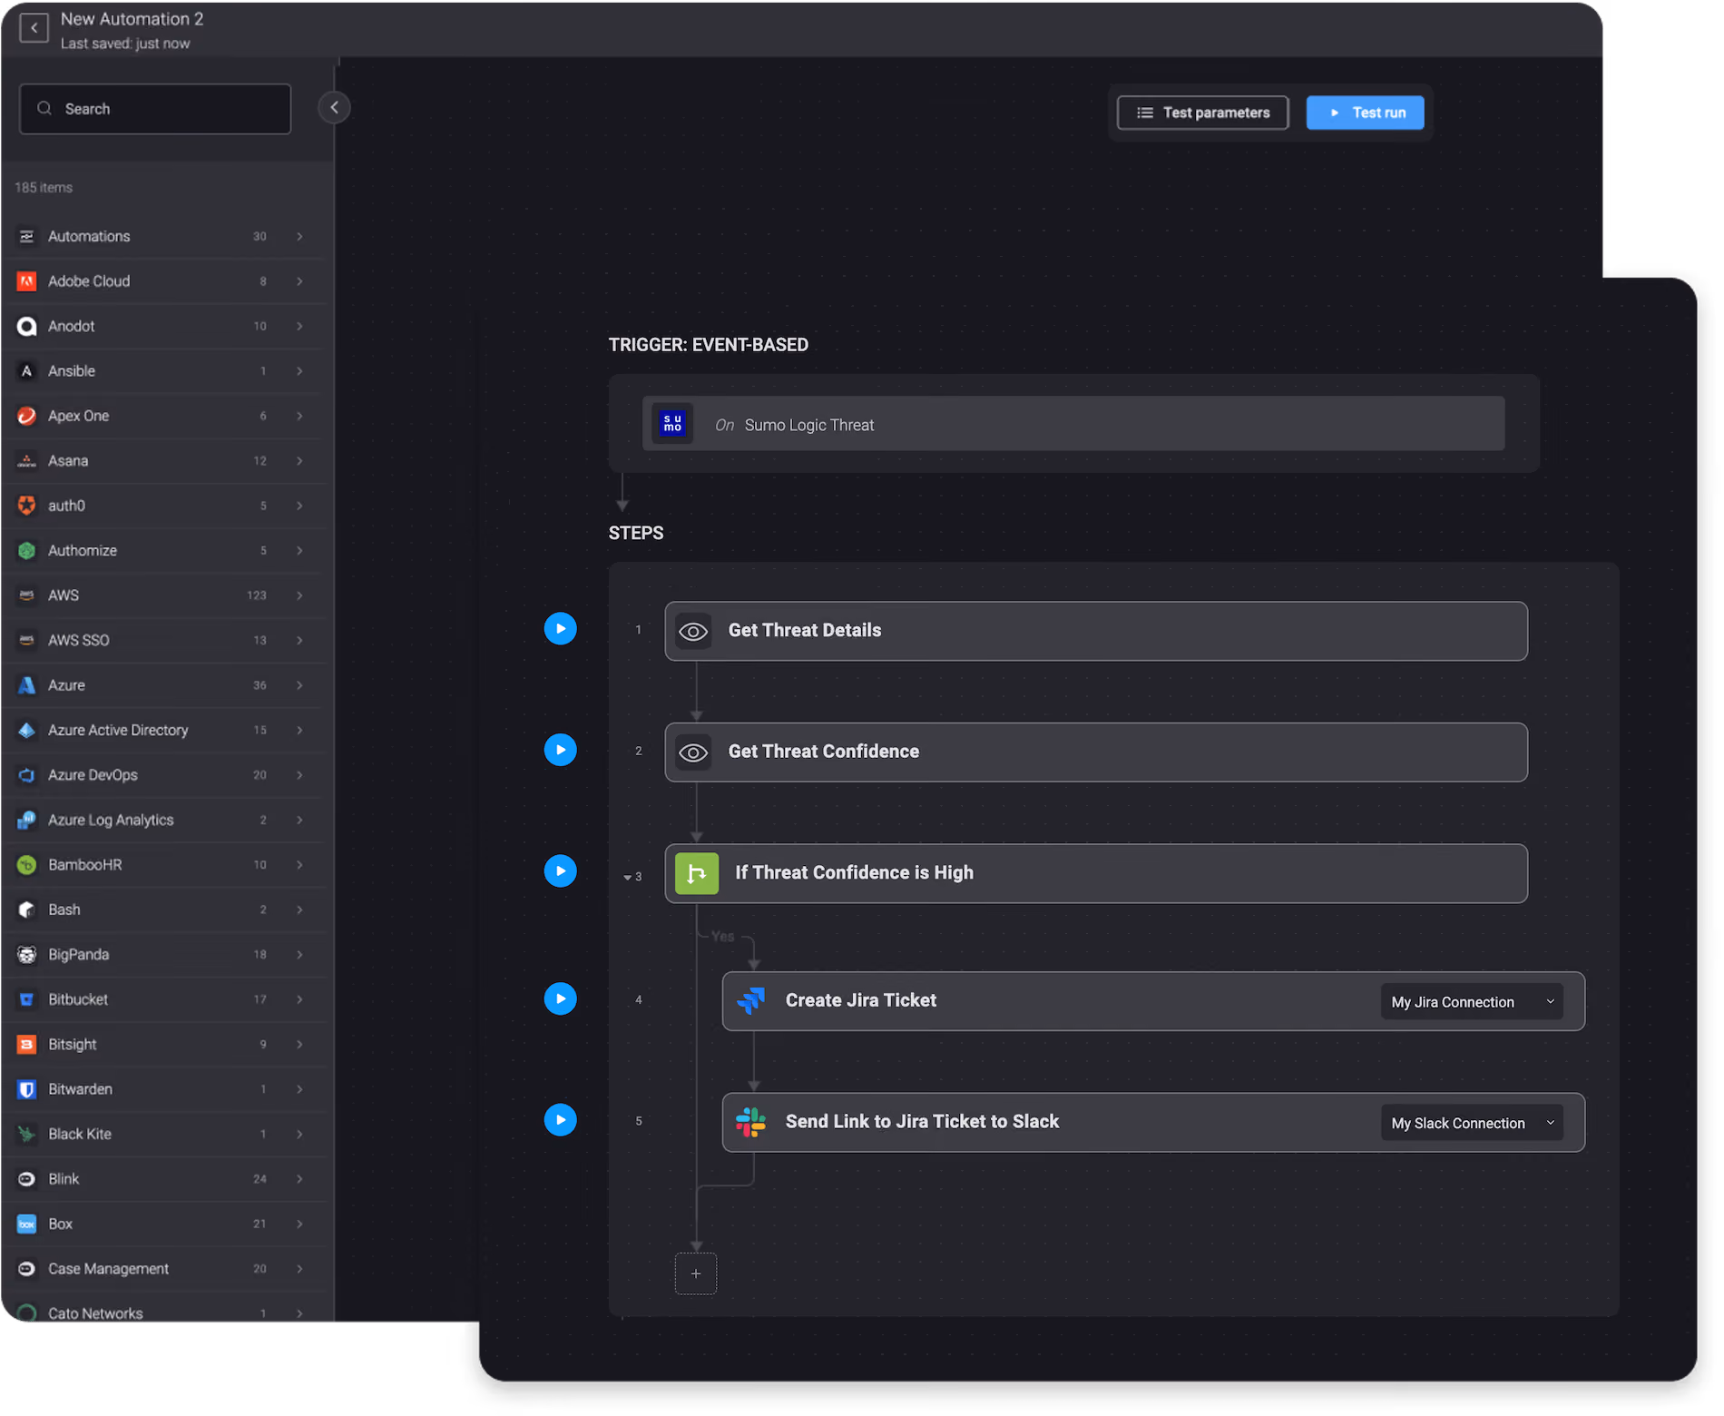Screen dimensions: 1724x1416
Task: Click the New Automation 2 title
Action: click(x=132, y=19)
